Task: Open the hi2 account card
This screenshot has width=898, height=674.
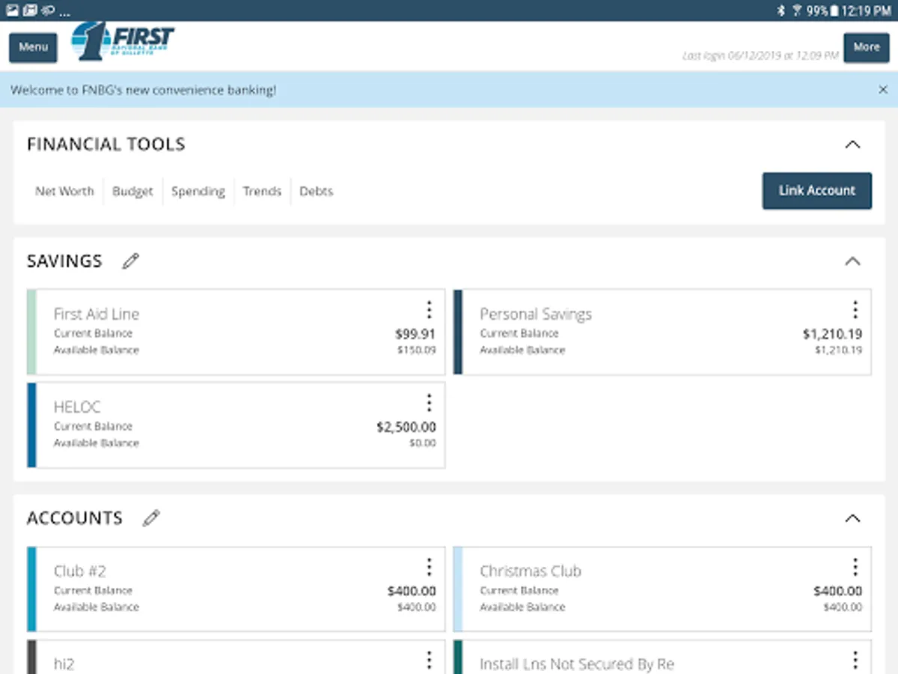Action: point(236,657)
